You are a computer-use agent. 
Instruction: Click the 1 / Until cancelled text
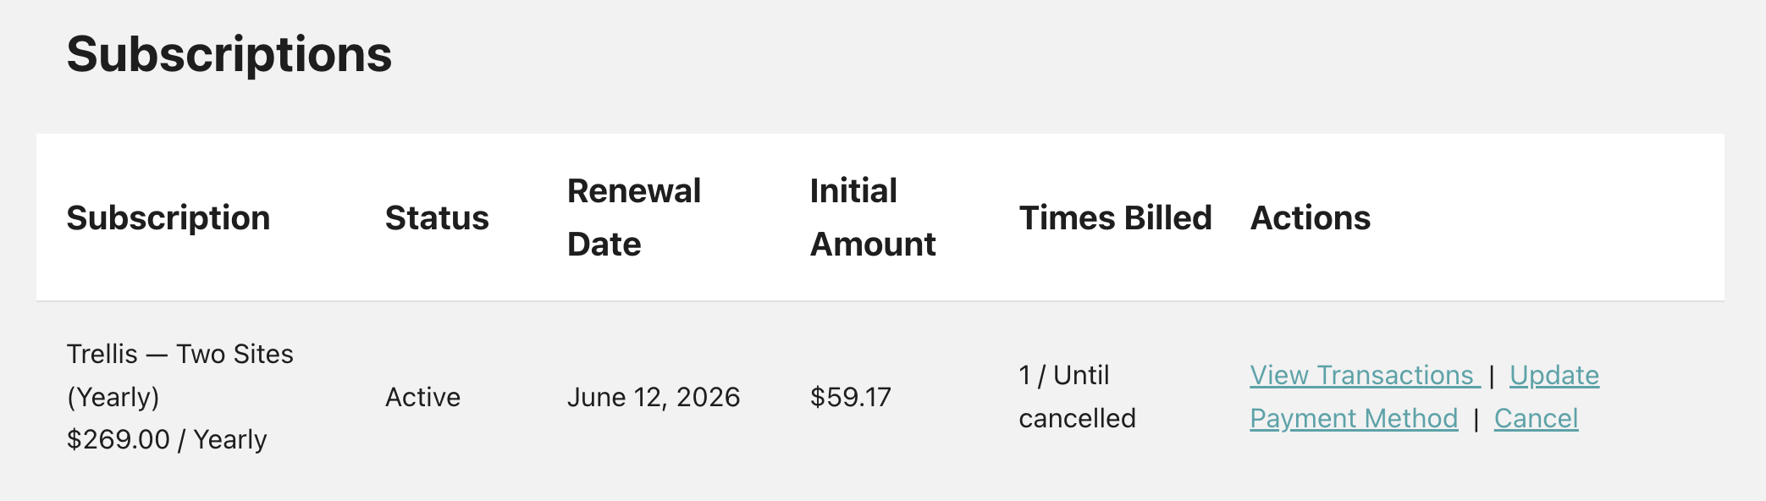(1077, 396)
